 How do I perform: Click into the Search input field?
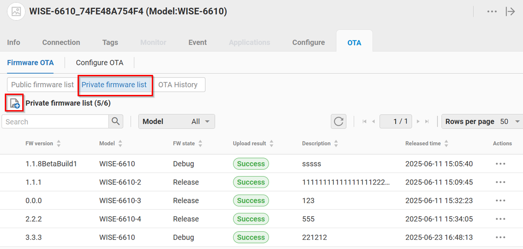pos(55,121)
